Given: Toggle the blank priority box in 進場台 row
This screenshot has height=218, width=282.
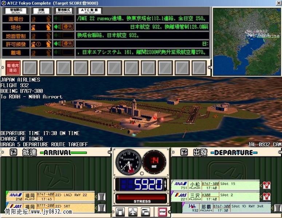Looking at the screenshot, I should click(68, 19).
